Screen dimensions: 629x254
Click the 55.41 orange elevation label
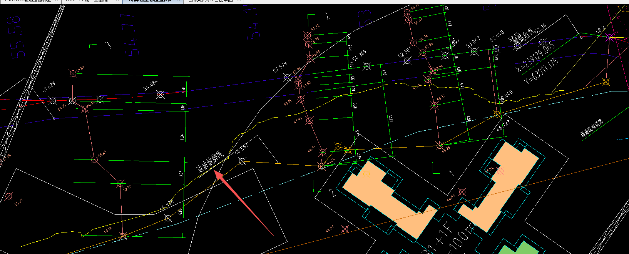point(102,154)
